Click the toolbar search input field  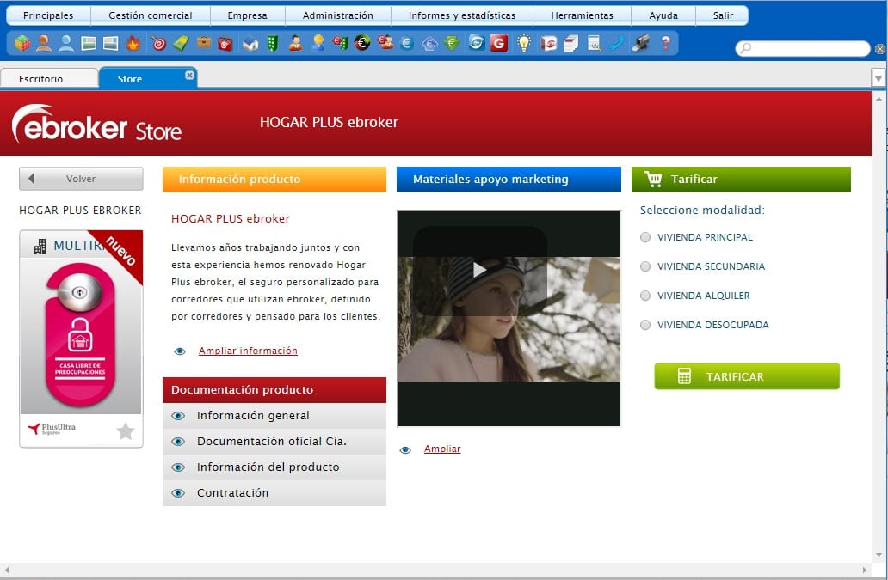(x=803, y=49)
